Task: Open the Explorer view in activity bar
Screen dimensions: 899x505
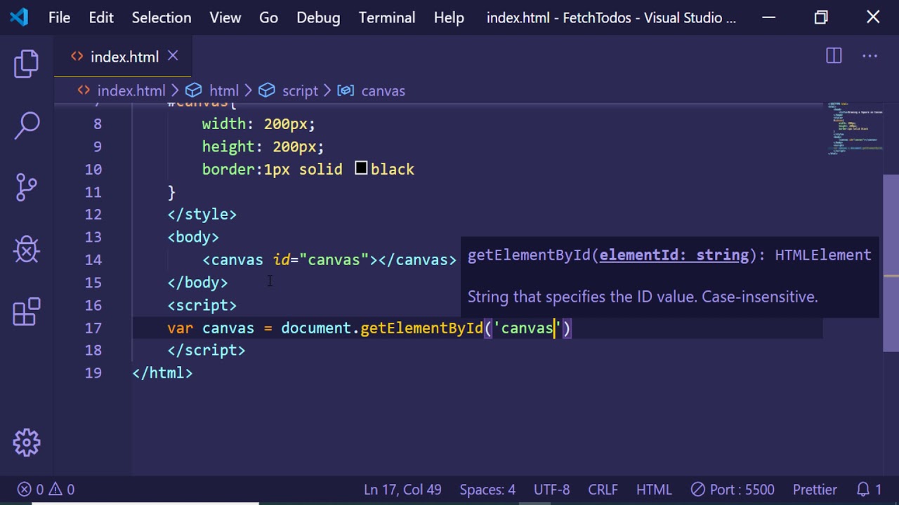Action: tap(27, 64)
